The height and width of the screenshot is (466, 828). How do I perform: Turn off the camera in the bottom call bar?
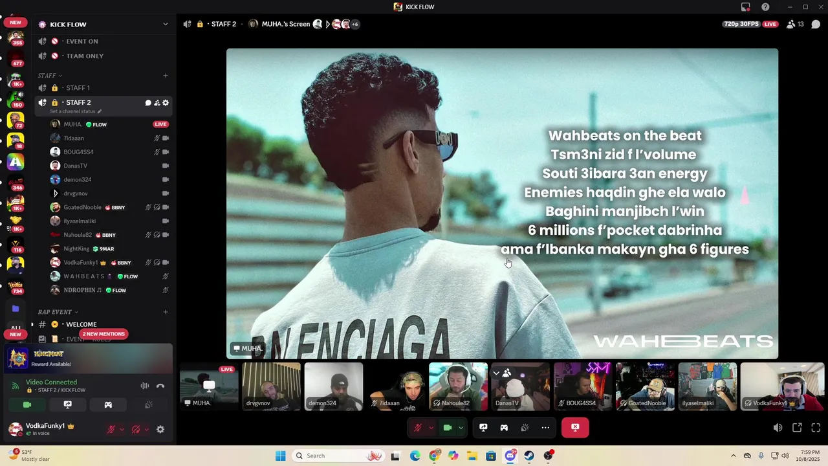447,428
